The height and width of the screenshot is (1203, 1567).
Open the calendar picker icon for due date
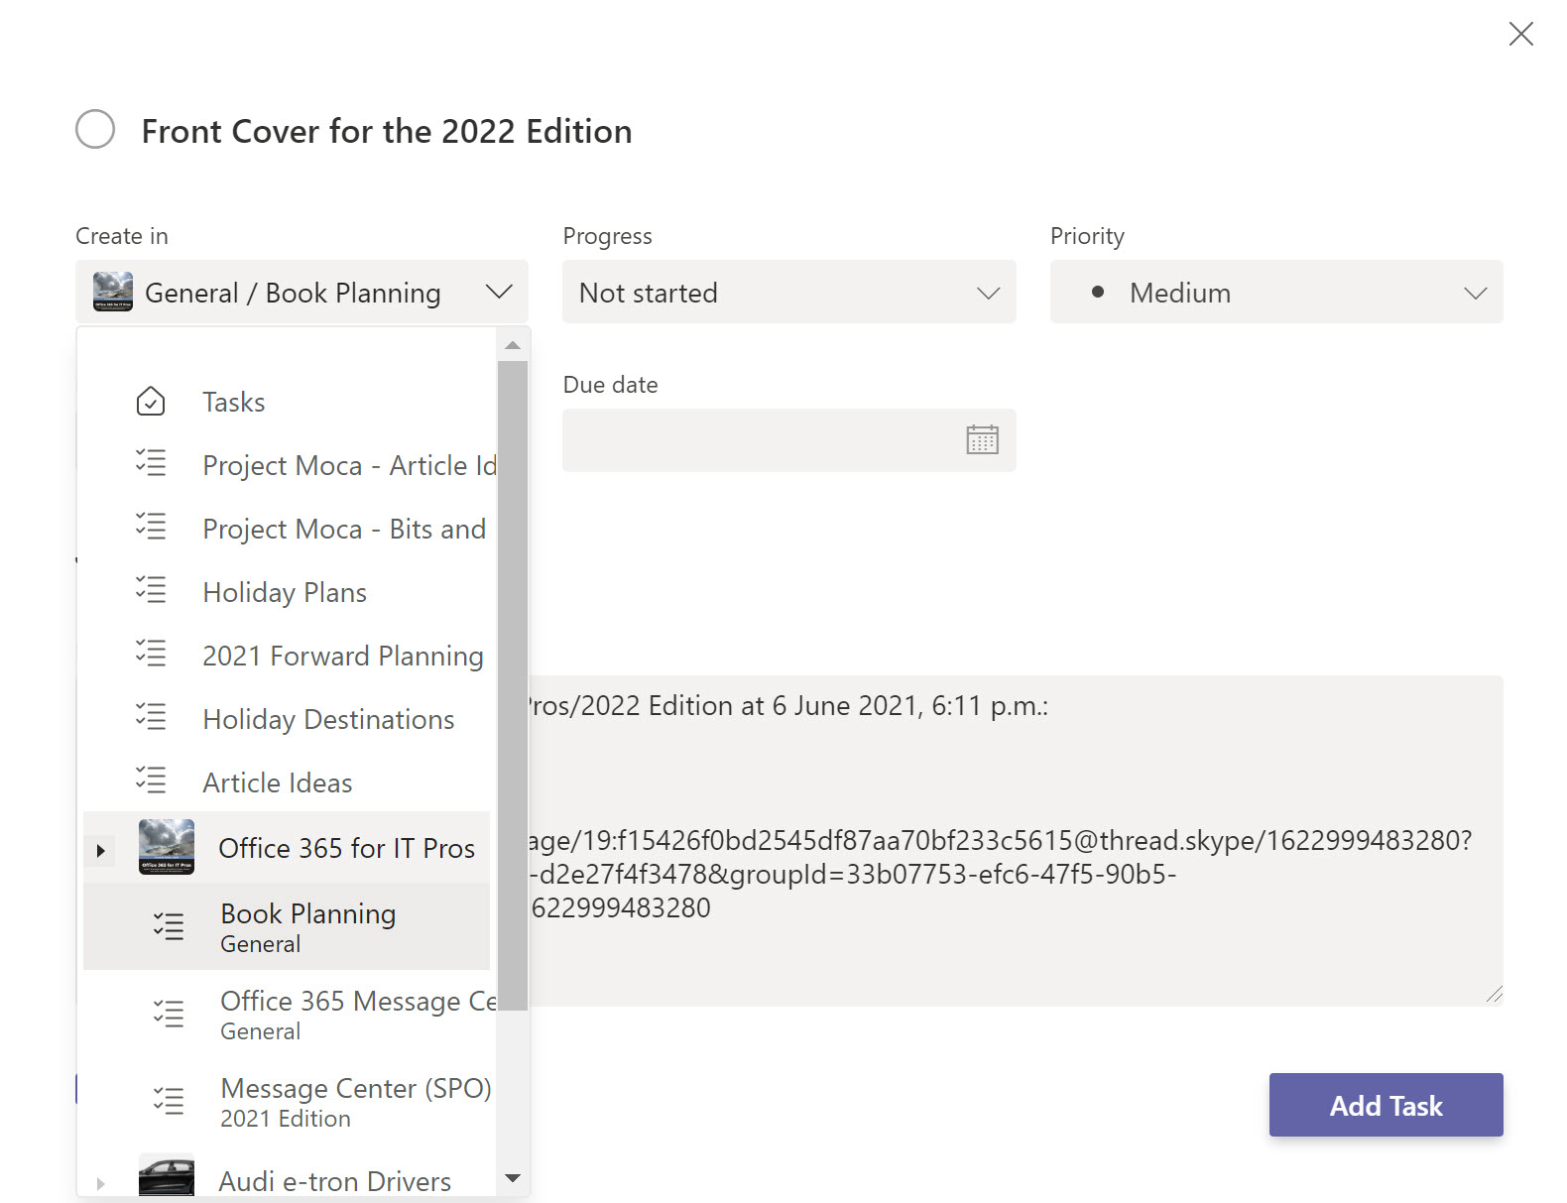[981, 439]
